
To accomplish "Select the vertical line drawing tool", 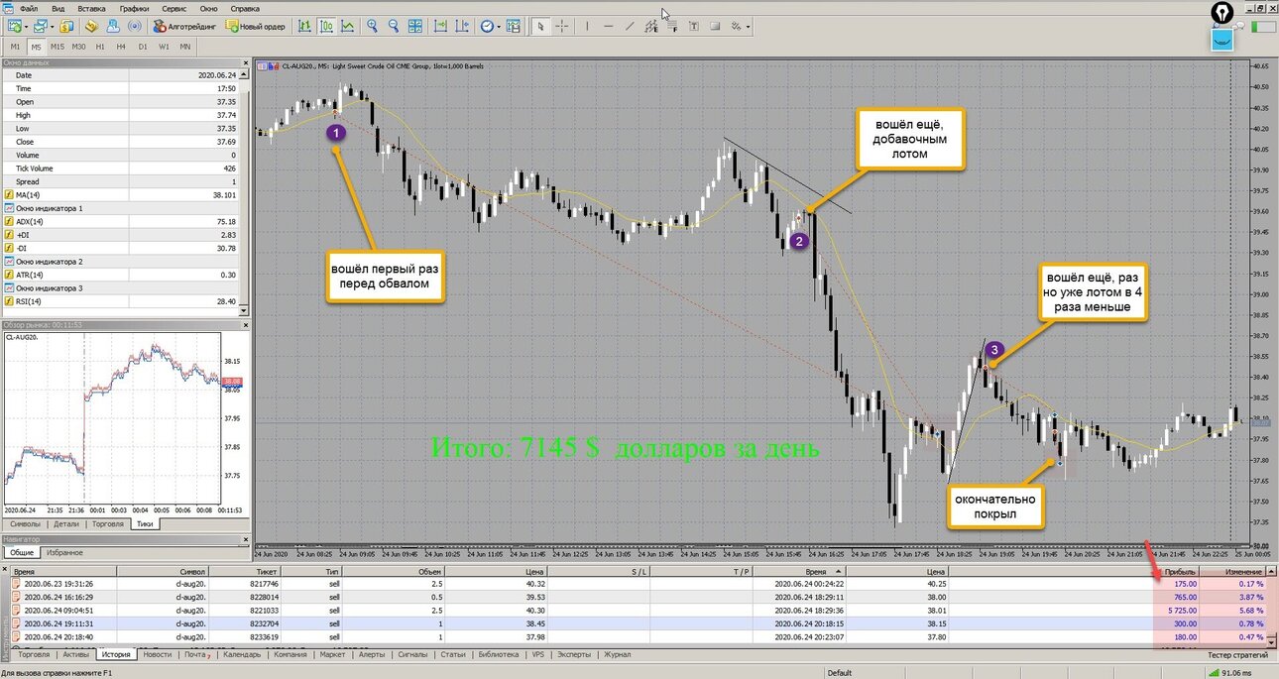I will point(587,27).
